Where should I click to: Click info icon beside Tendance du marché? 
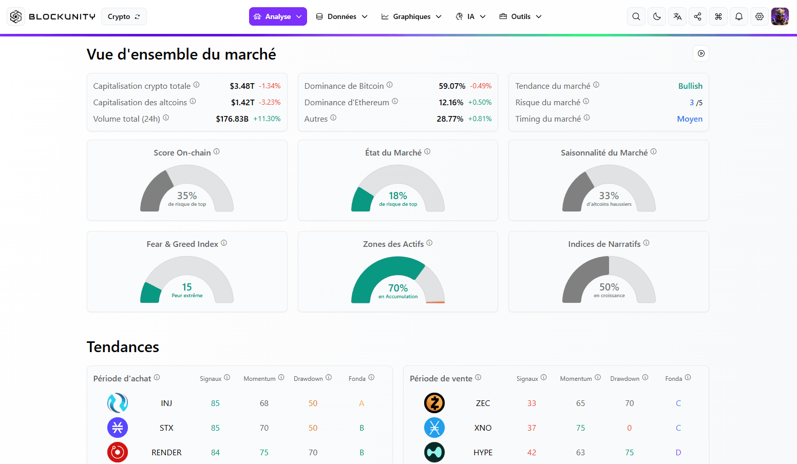(596, 85)
